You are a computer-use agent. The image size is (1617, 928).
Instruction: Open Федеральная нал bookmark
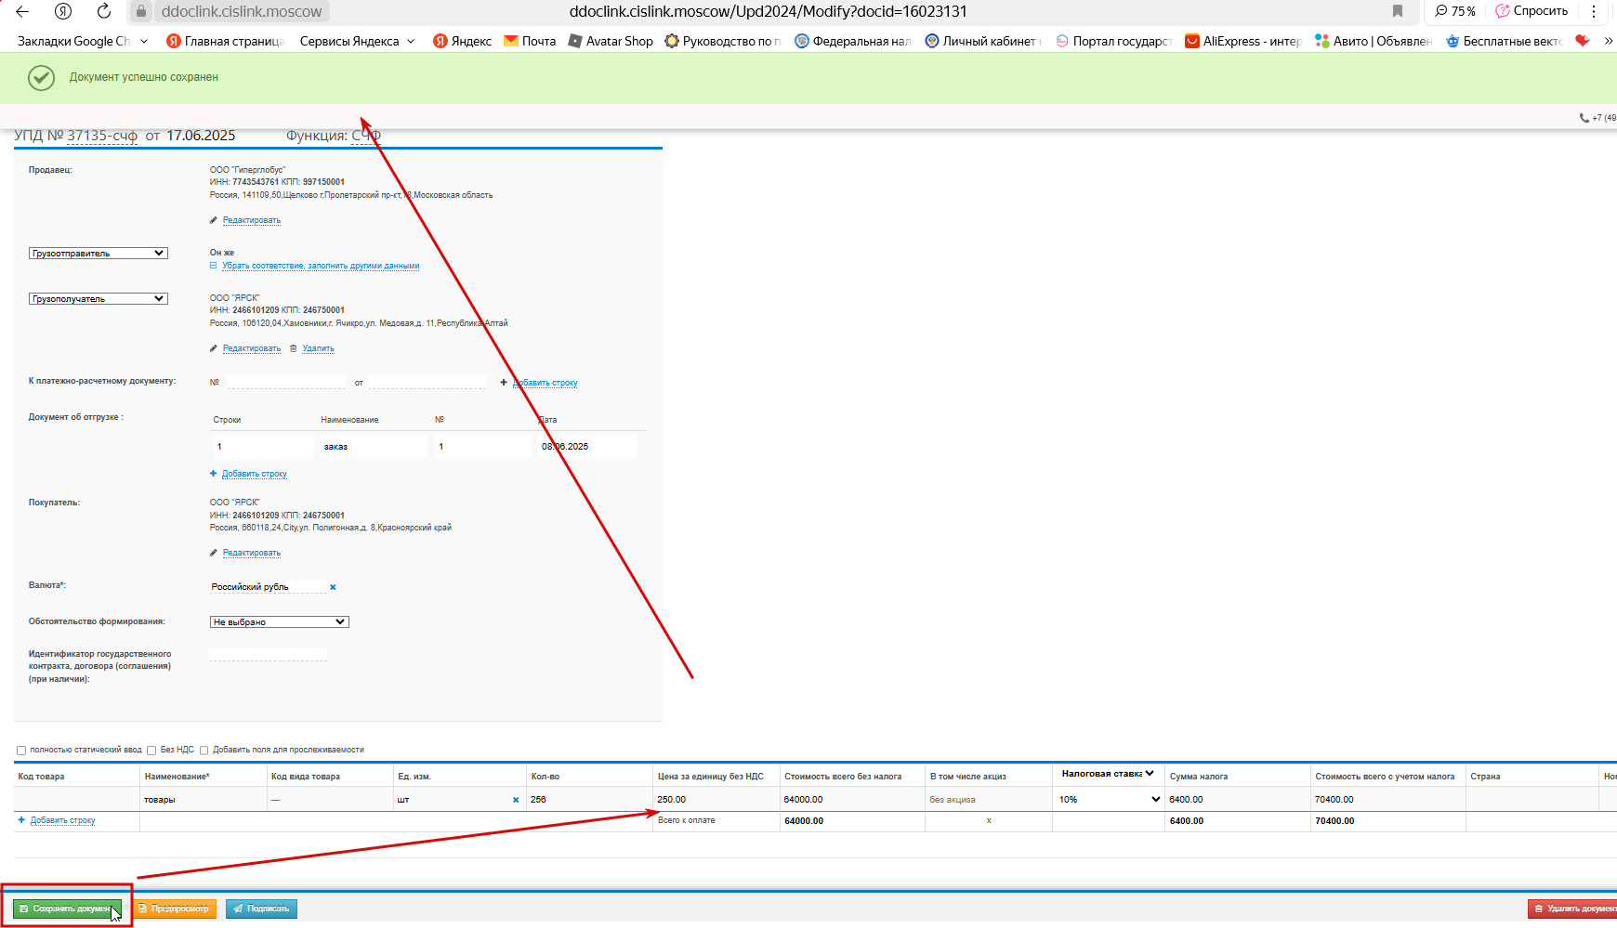(x=853, y=41)
